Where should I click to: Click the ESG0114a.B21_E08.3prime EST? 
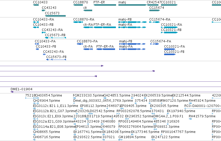point(36,129)
